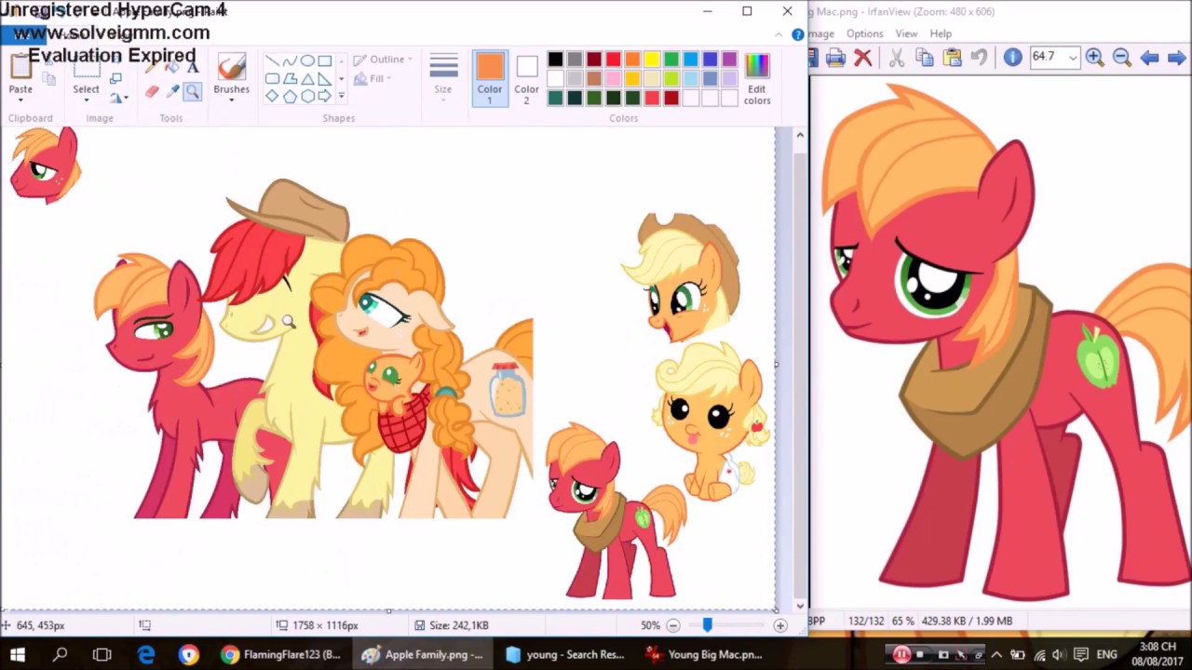Collapse the Paint ribbon
The height and width of the screenshot is (670, 1192).
(x=779, y=35)
